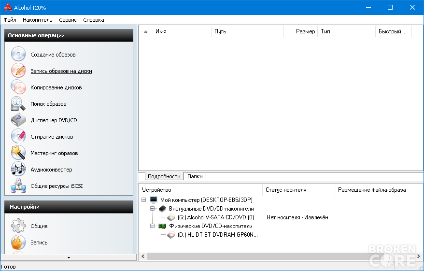
Task: Click the sort arrow column header
Action: pyautogui.click(x=146, y=32)
